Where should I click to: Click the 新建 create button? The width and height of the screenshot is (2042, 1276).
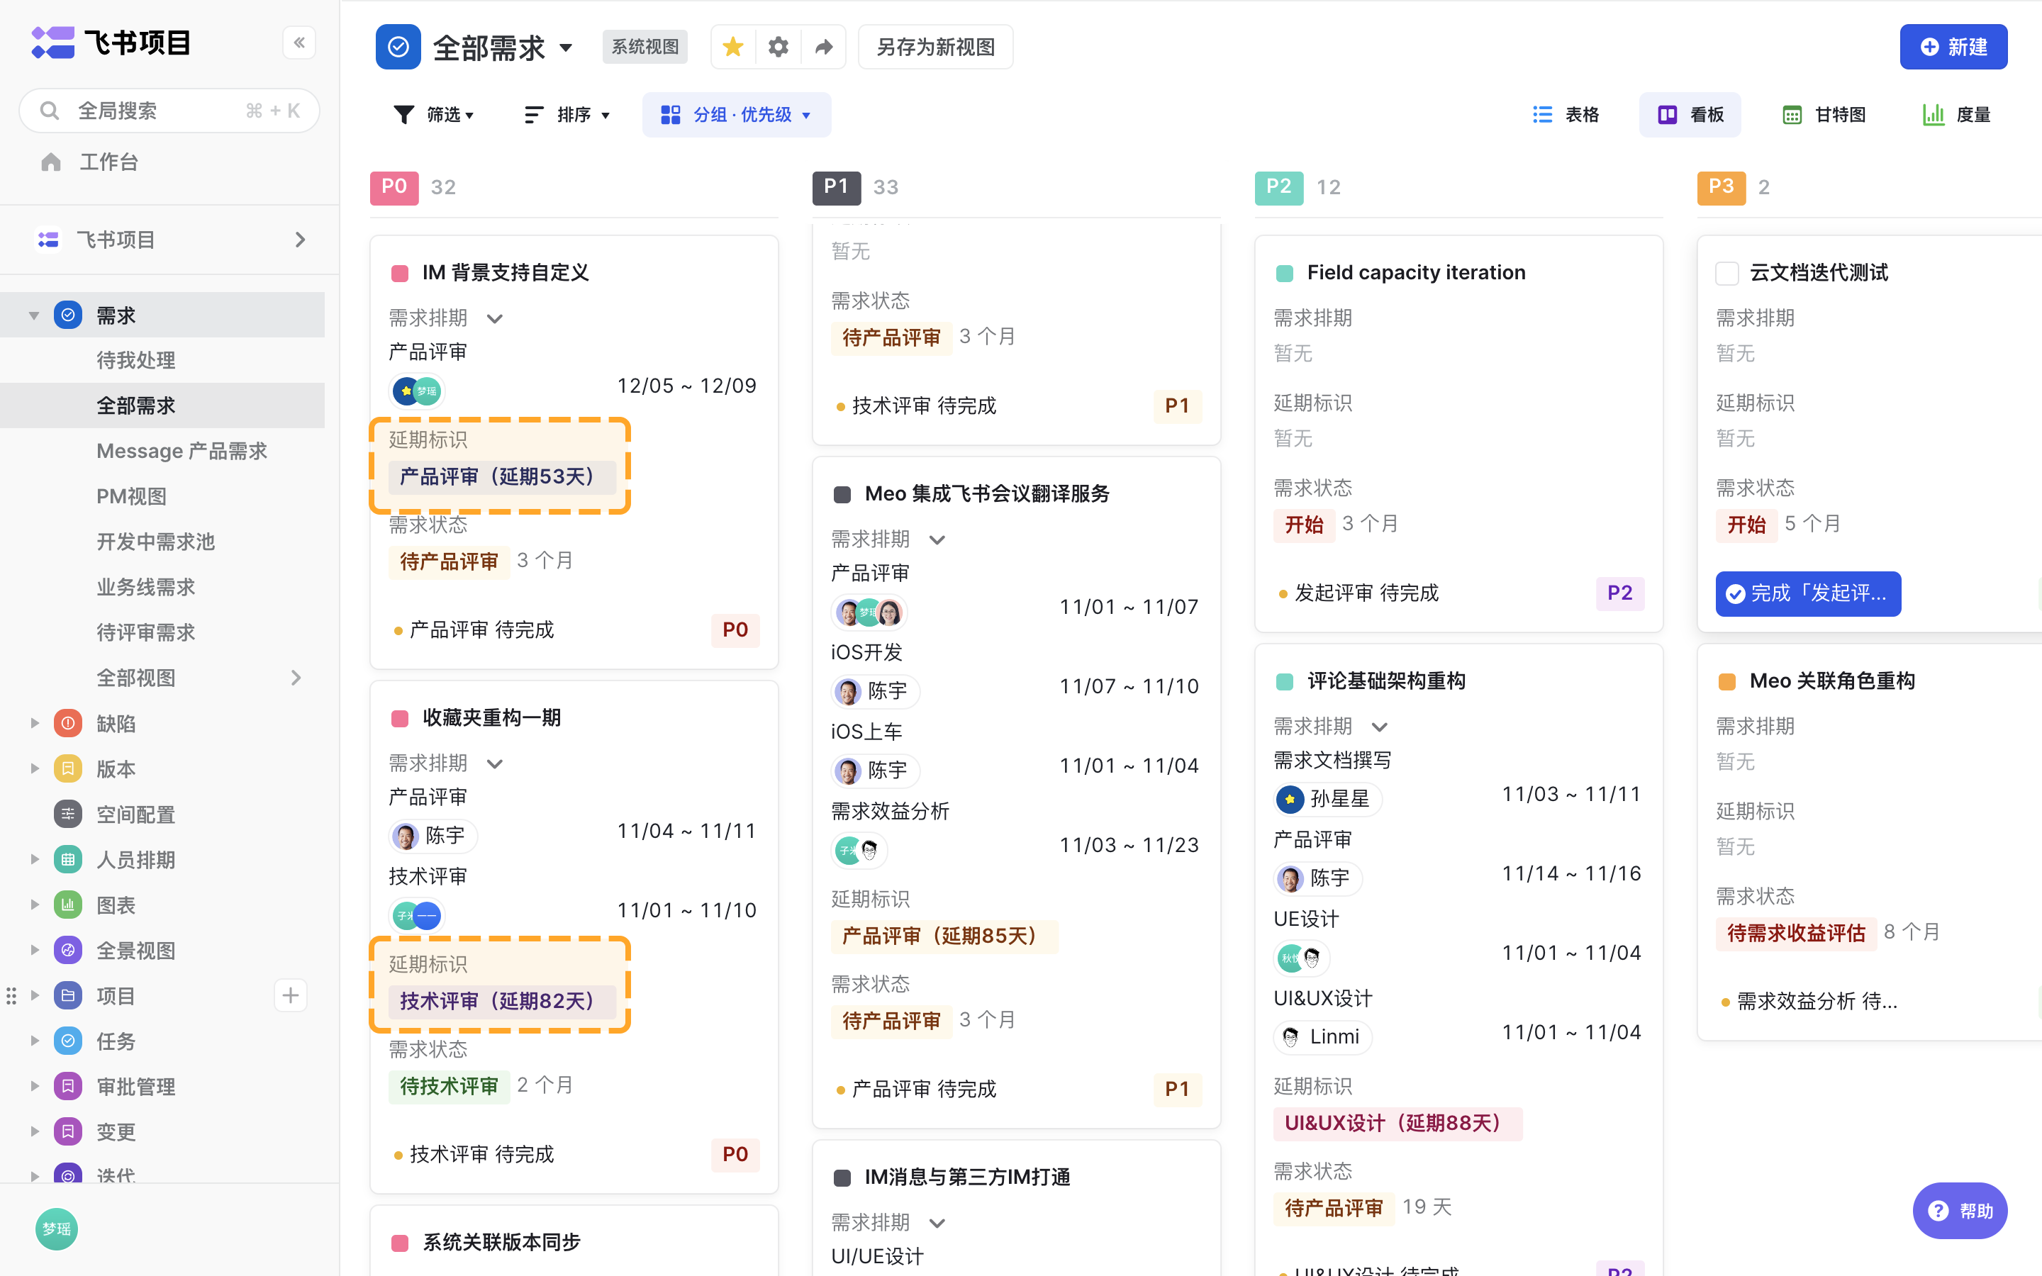click(1953, 47)
